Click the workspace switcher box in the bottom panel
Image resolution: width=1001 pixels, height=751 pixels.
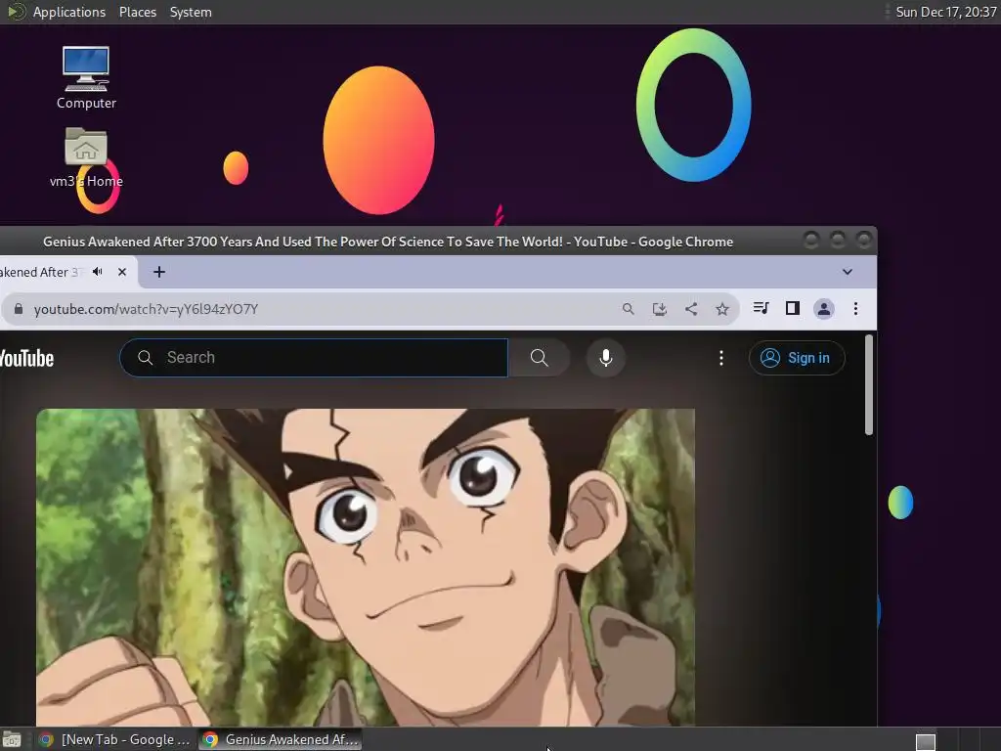(925, 742)
